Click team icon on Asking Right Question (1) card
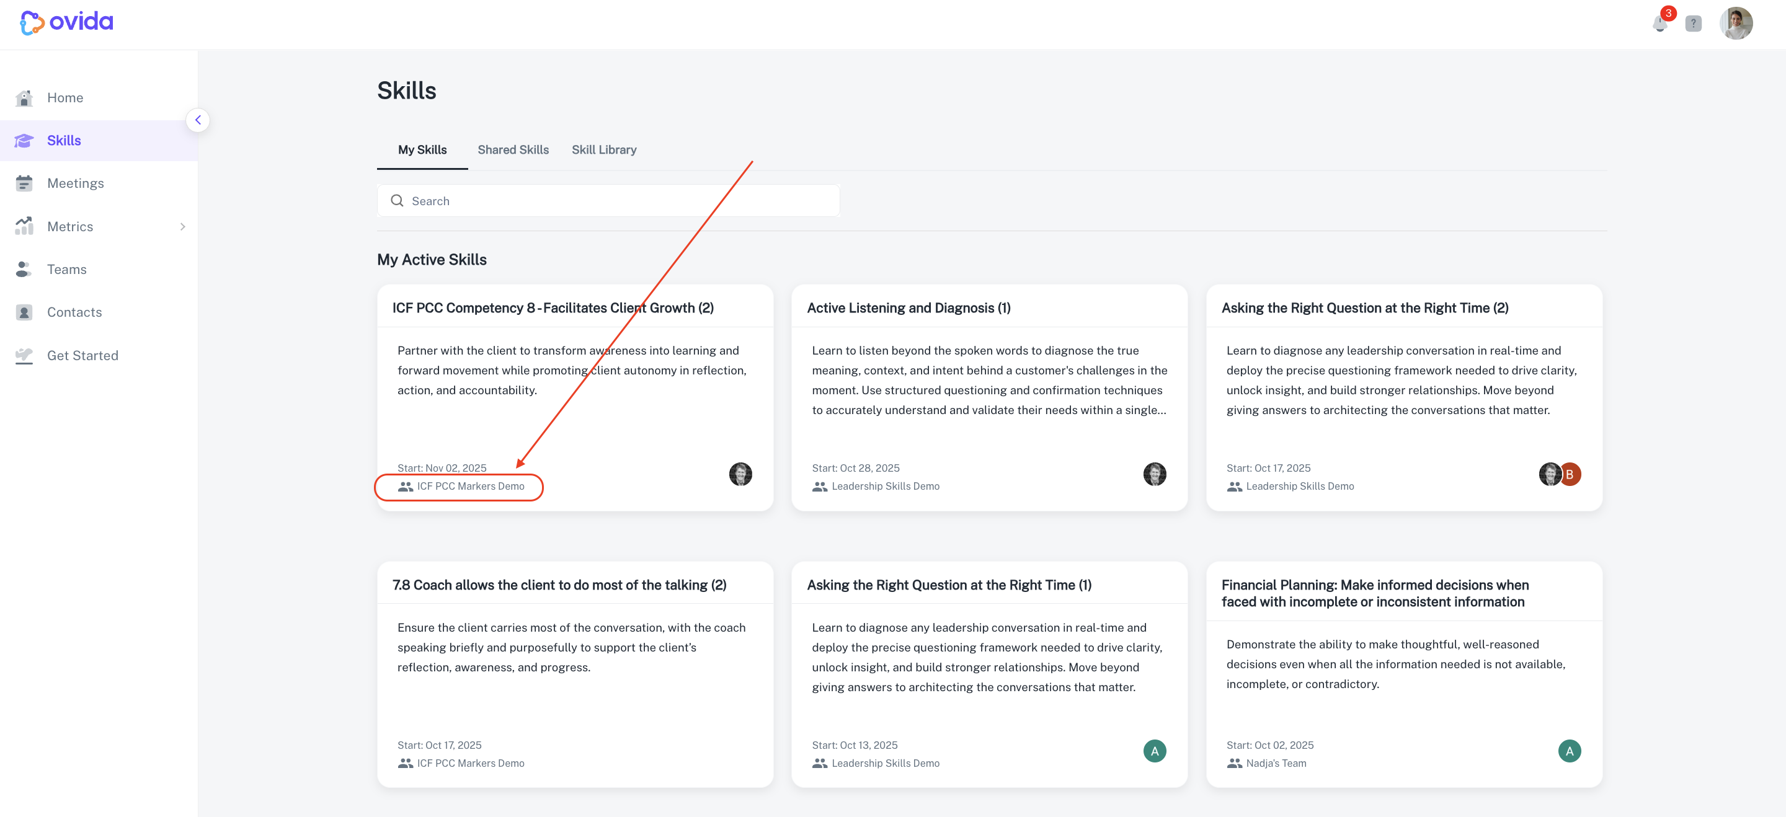This screenshot has height=817, width=1786. tap(819, 764)
